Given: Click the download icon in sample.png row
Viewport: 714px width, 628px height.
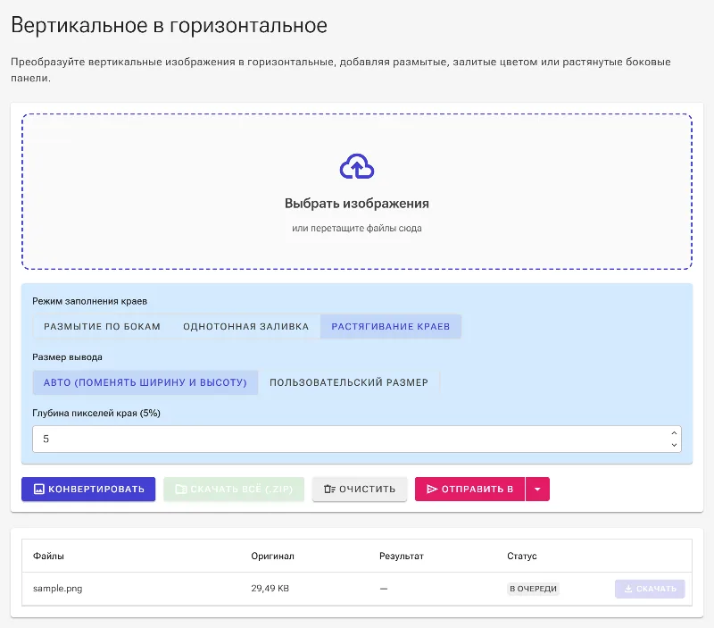Looking at the screenshot, I should pos(628,589).
